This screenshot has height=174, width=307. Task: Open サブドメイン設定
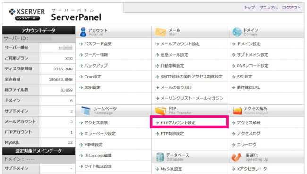coord(253,55)
